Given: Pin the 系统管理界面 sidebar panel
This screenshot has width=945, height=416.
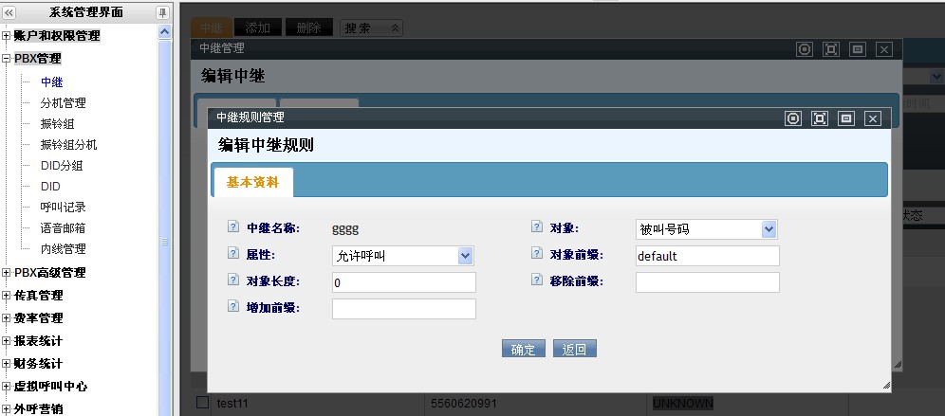Looking at the screenshot, I should click(162, 12).
